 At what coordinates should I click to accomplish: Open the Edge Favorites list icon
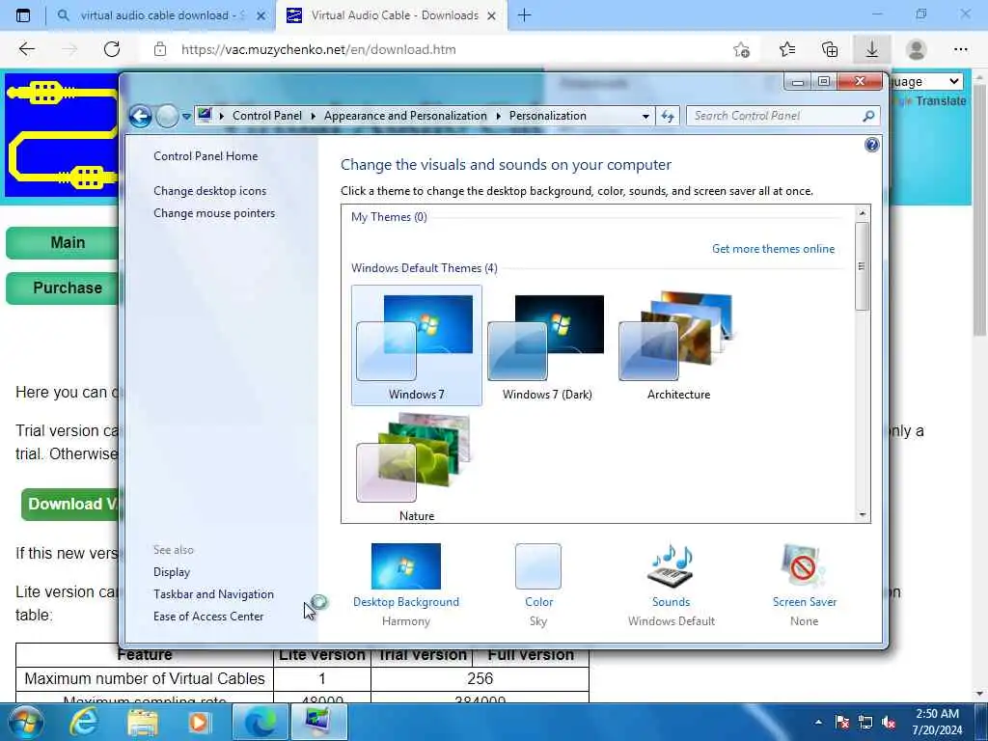pyautogui.click(x=786, y=49)
